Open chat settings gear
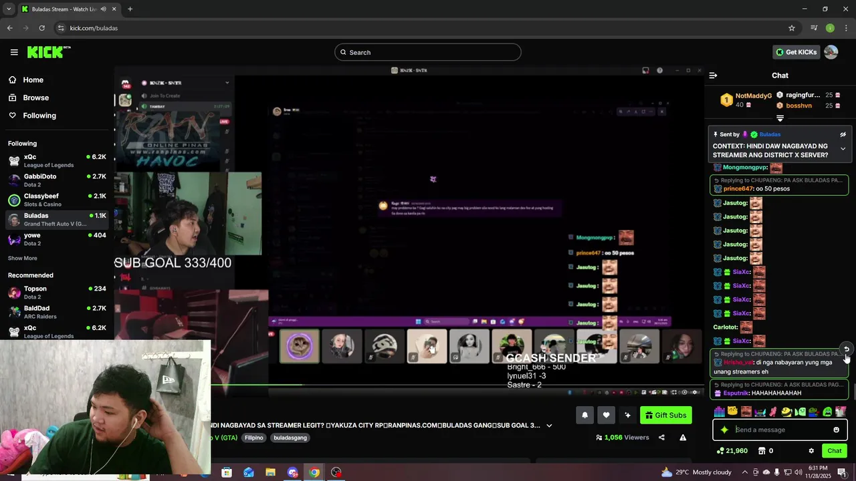This screenshot has width=856, height=481. click(x=811, y=451)
